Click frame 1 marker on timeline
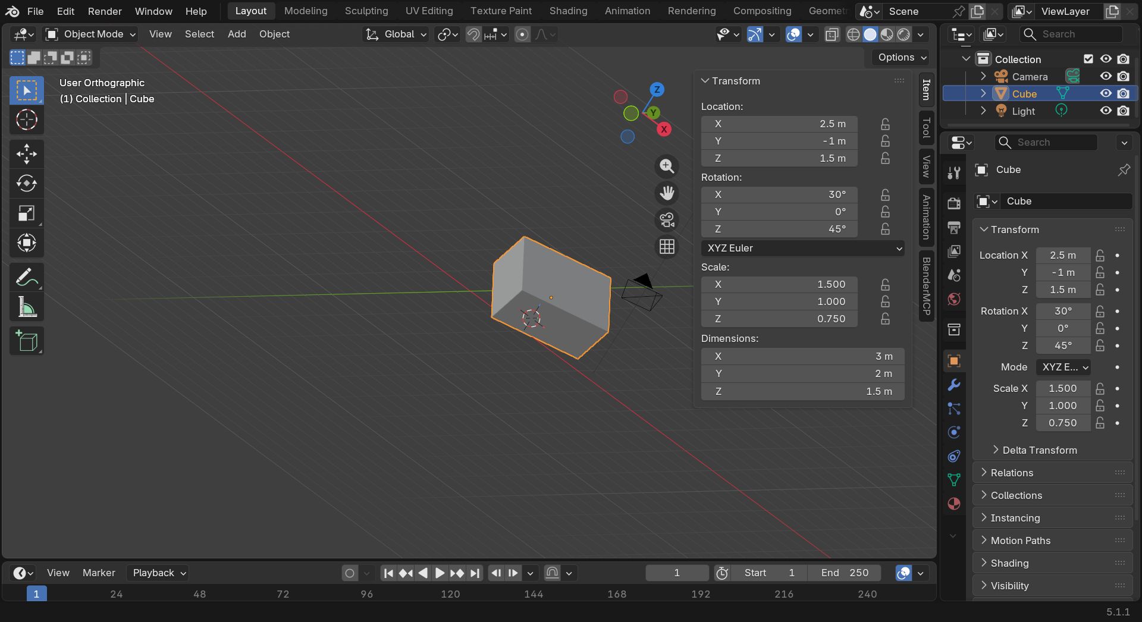This screenshot has height=622, width=1142. (x=36, y=593)
